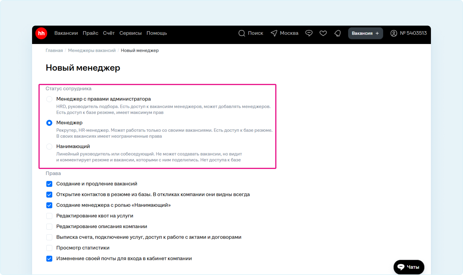Enable Редактирование квот на услуги
The width and height of the screenshot is (463, 275).
49,216
